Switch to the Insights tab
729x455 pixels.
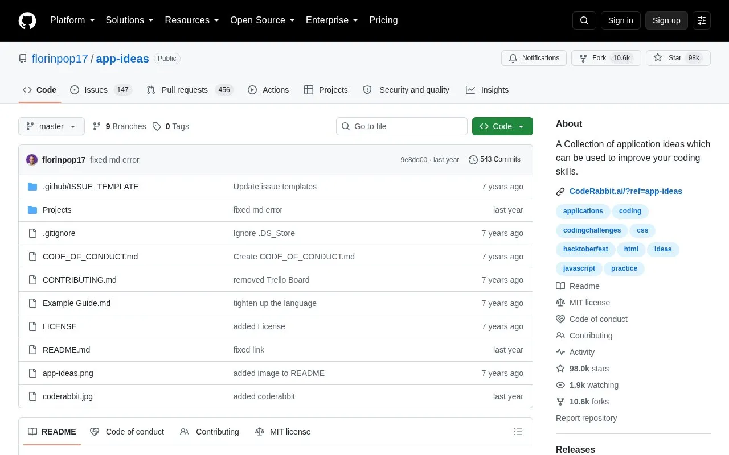tap(487, 90)
